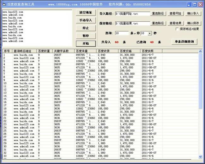Click 确认保存 button

tap(193, 23)
